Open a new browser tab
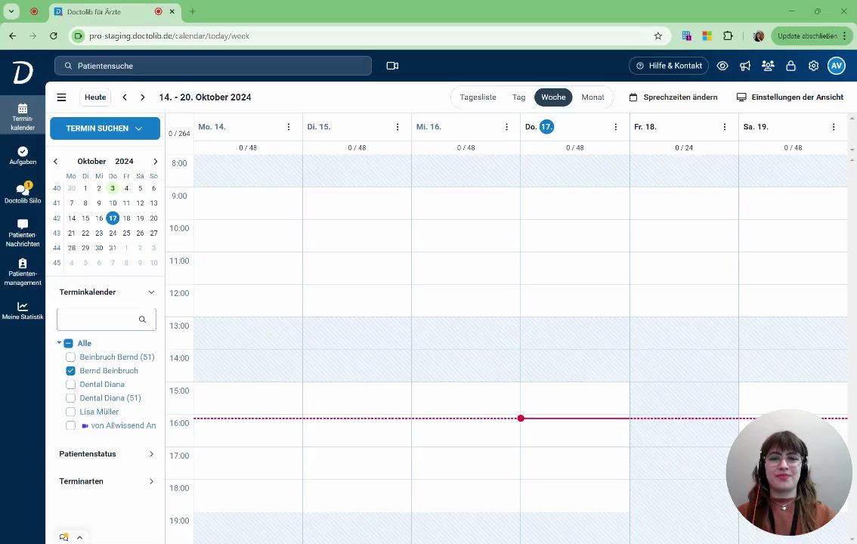This screenshot has height=544, width=857. (x=193, y=11)
